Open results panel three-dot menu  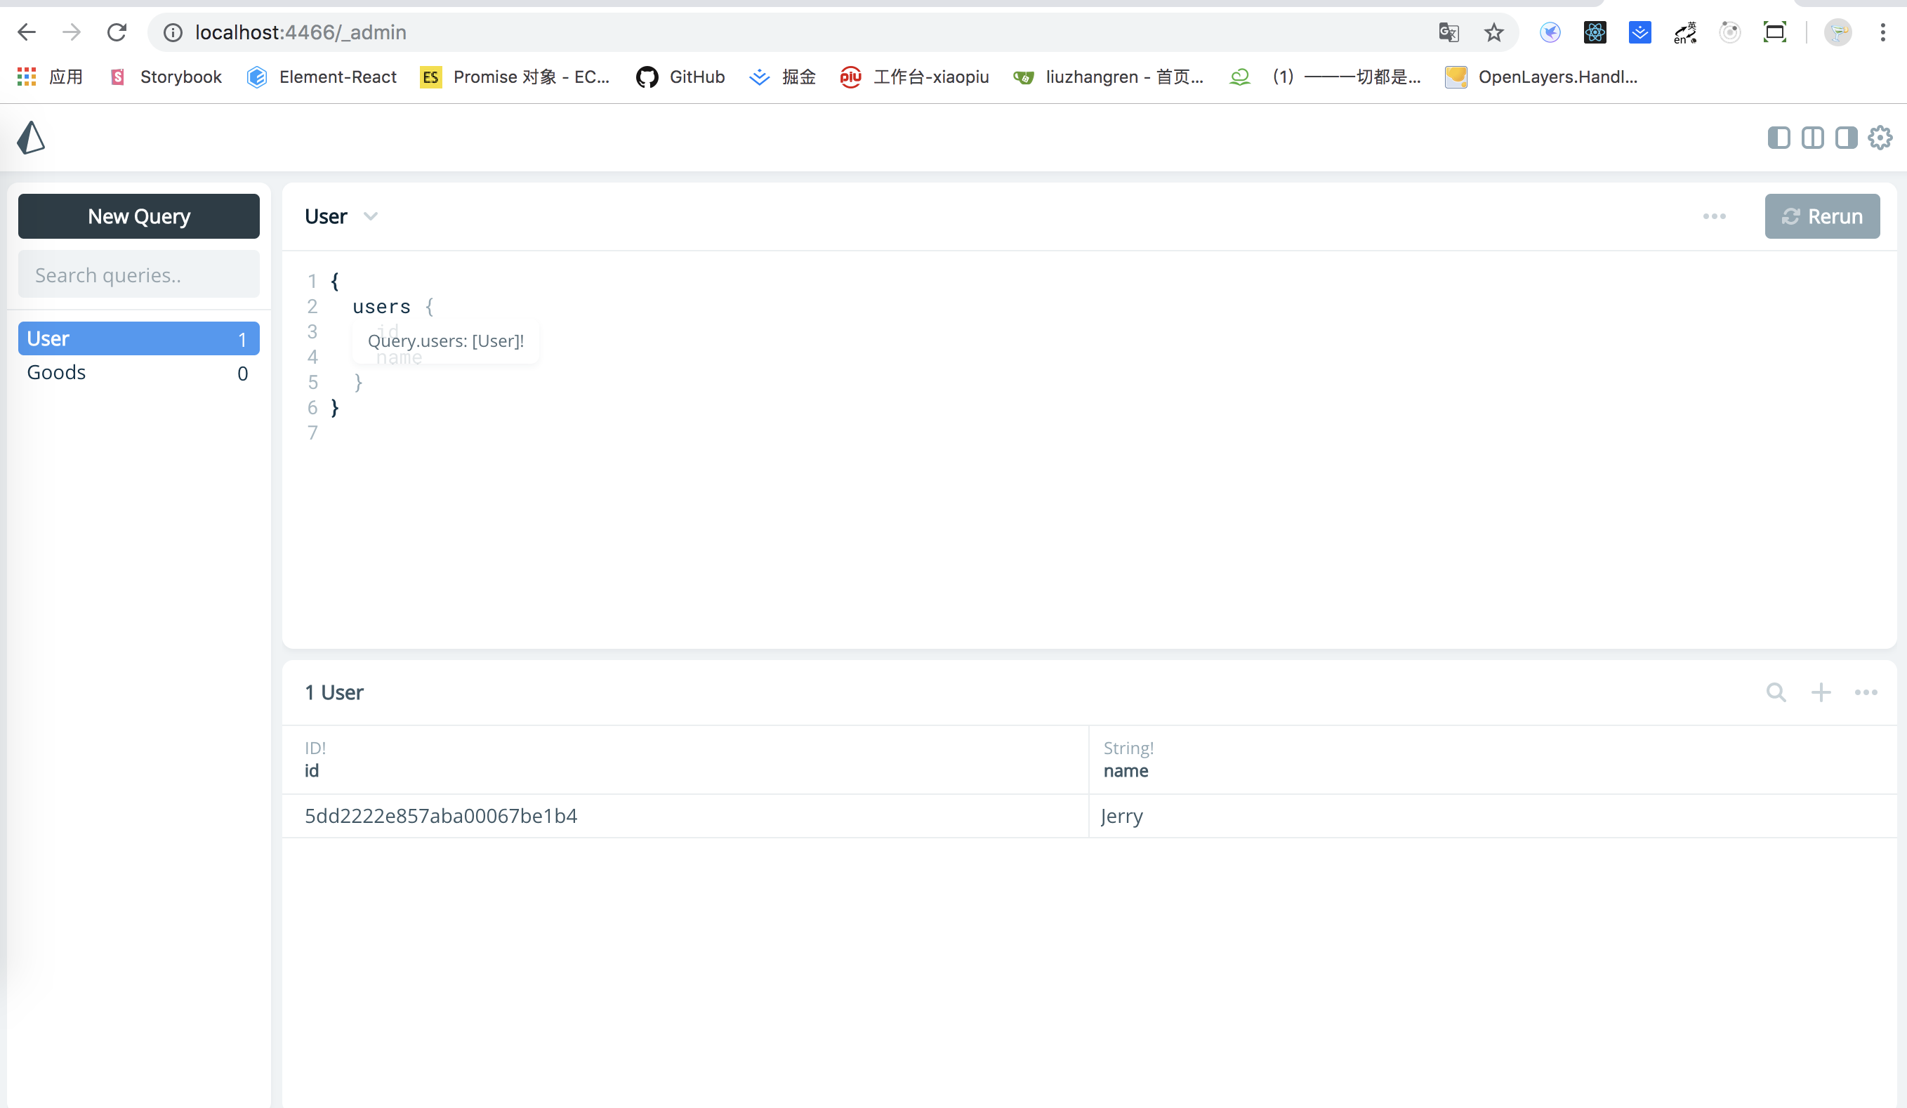1866,692
